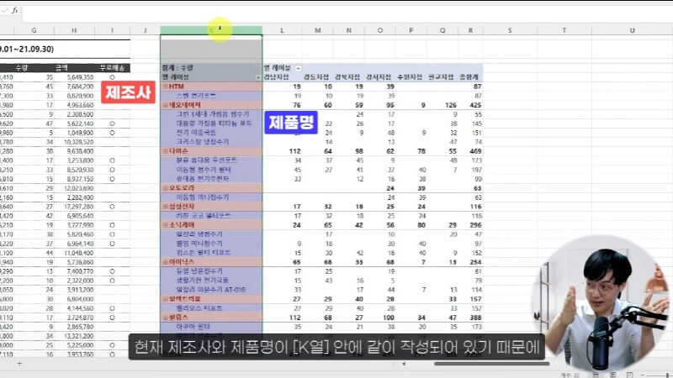Switch to Page Layout view icon

[x=613, y=375]
